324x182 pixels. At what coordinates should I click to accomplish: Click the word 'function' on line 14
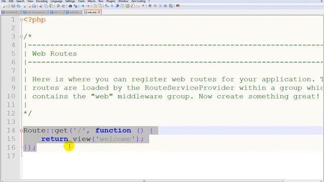point(113,130)
